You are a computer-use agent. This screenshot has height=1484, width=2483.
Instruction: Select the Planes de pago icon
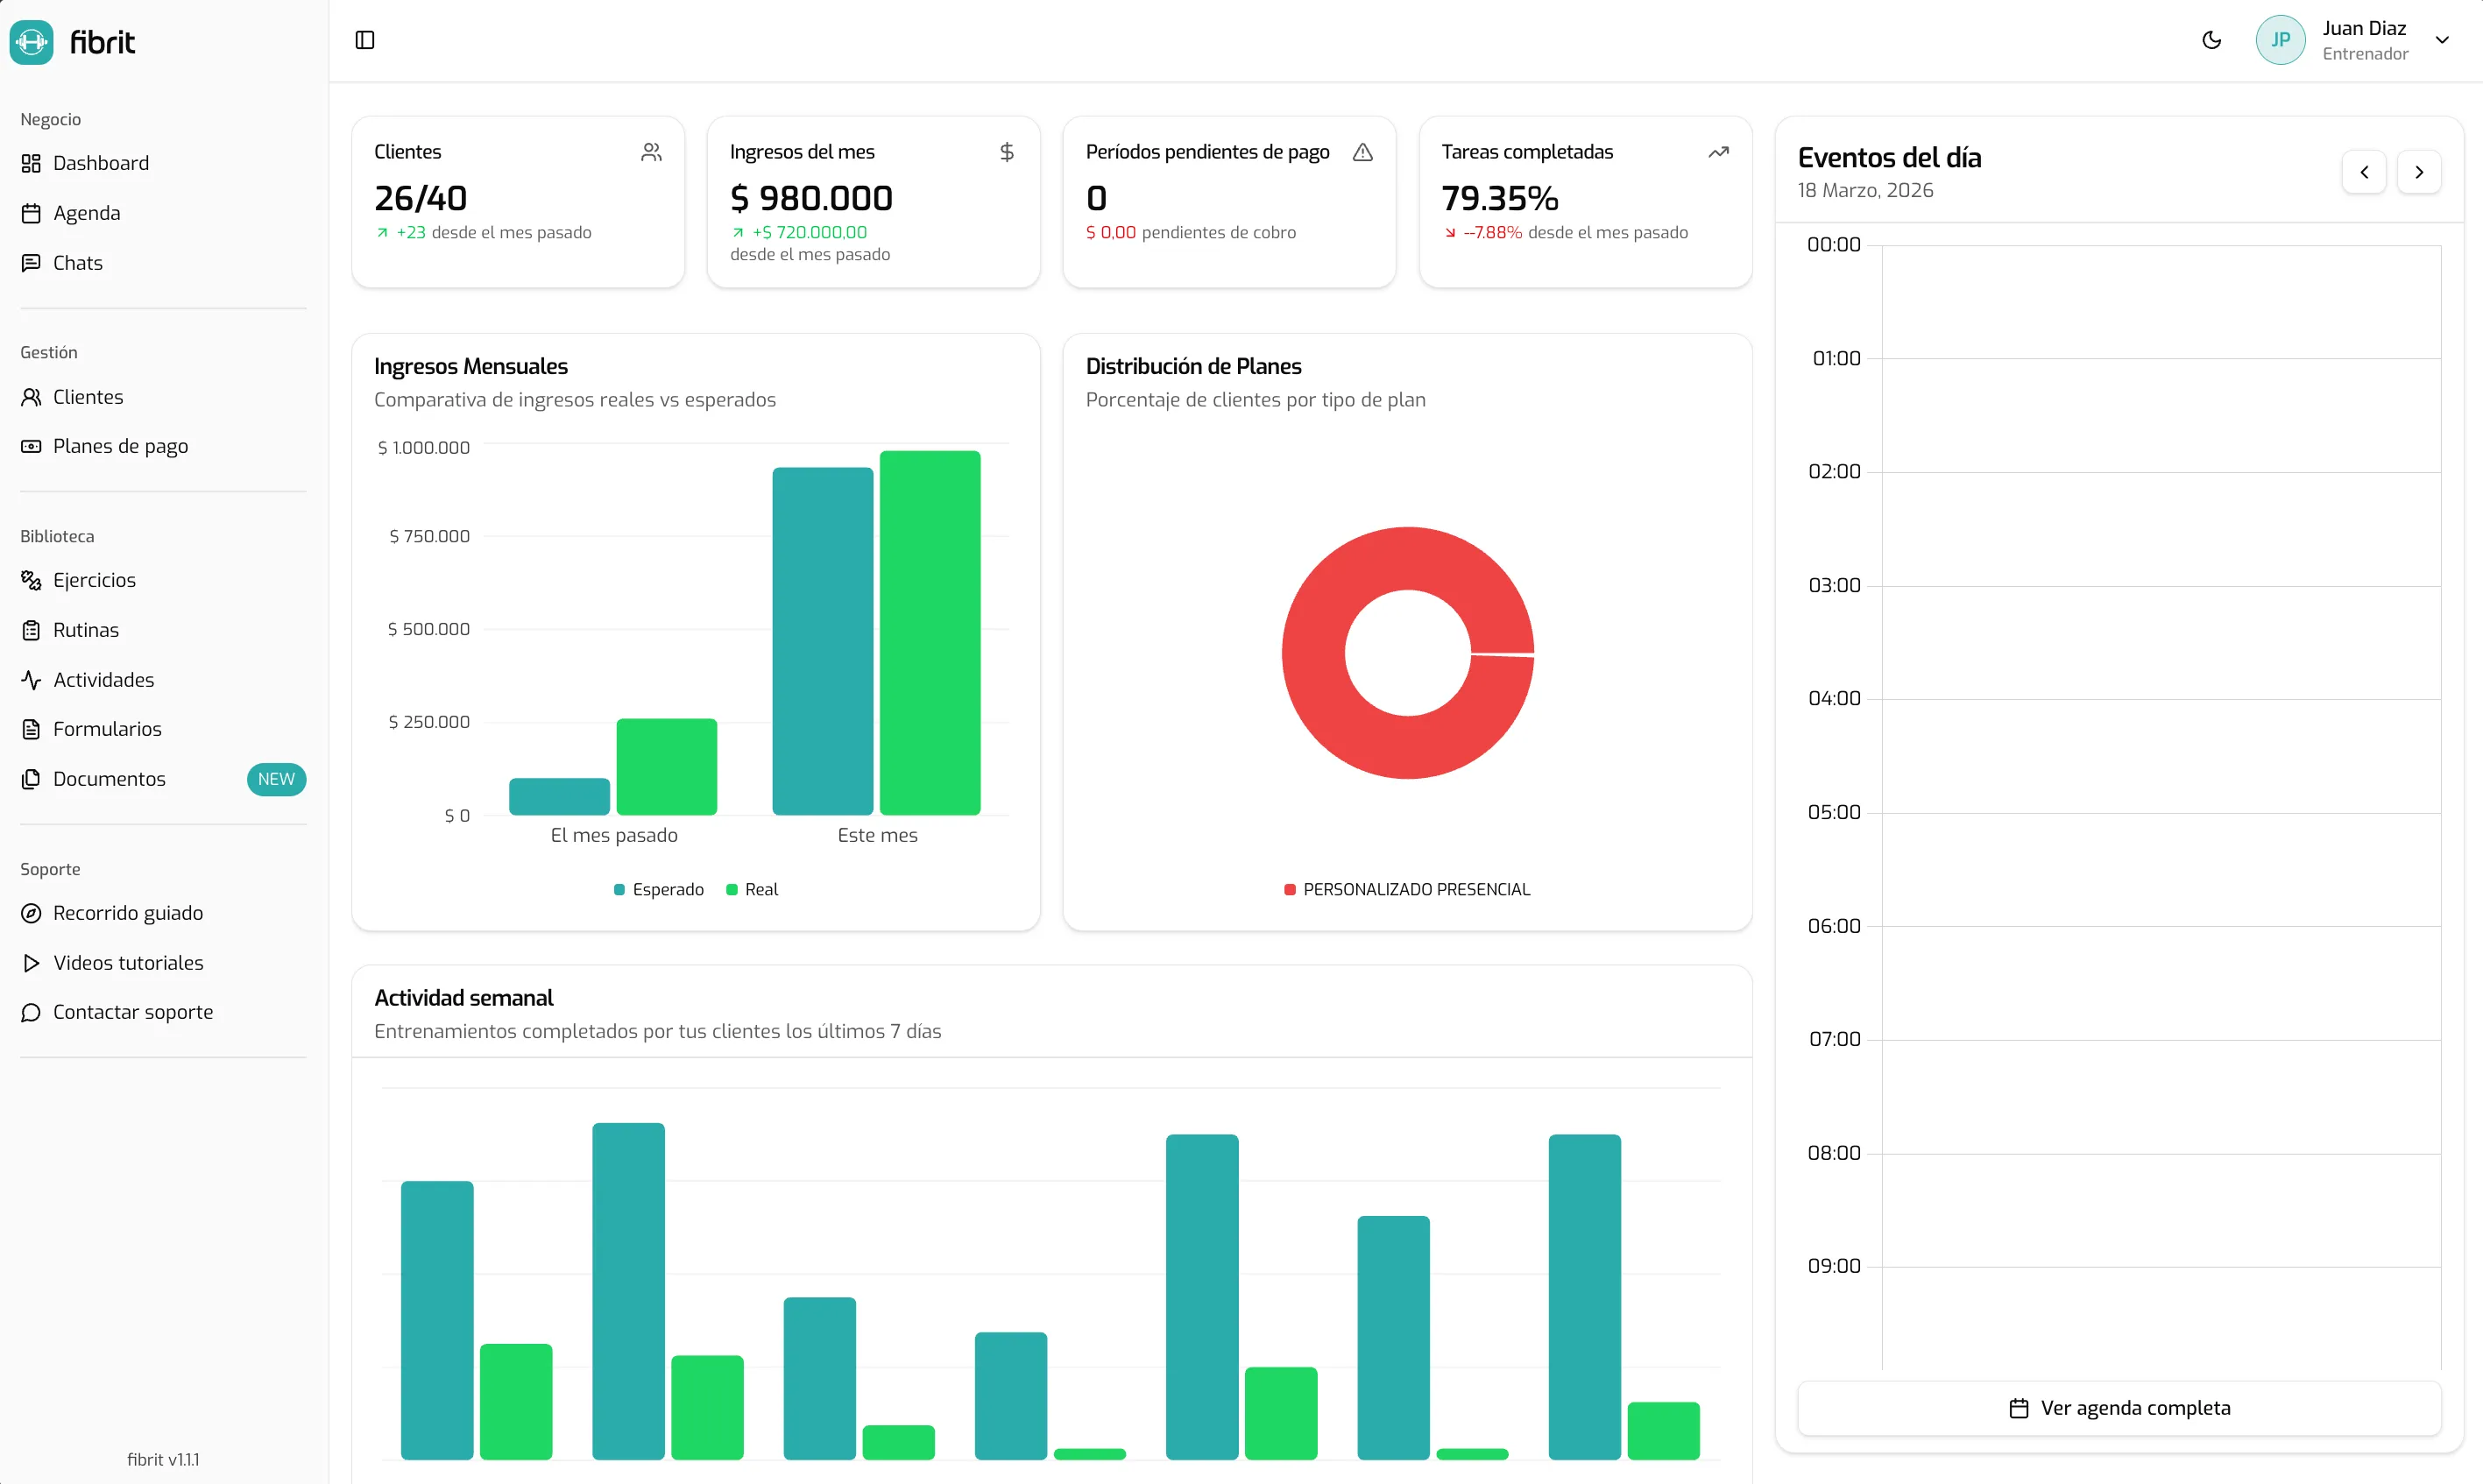click(31, 446)
